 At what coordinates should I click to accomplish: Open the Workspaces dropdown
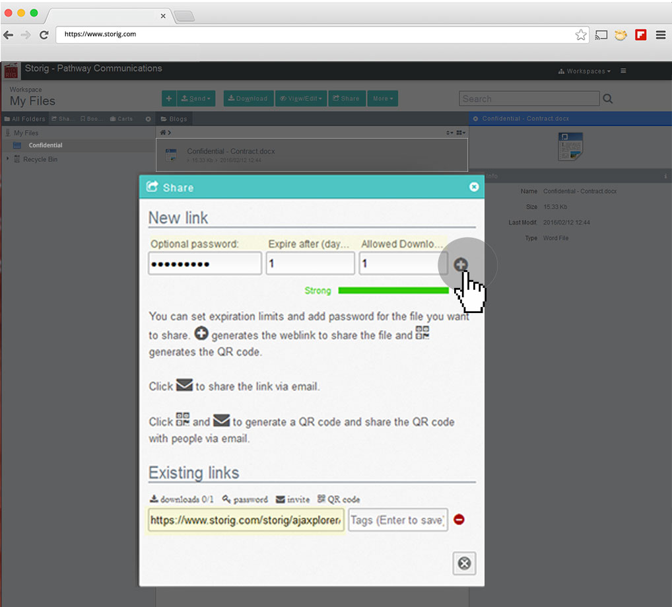pos(584,71)
